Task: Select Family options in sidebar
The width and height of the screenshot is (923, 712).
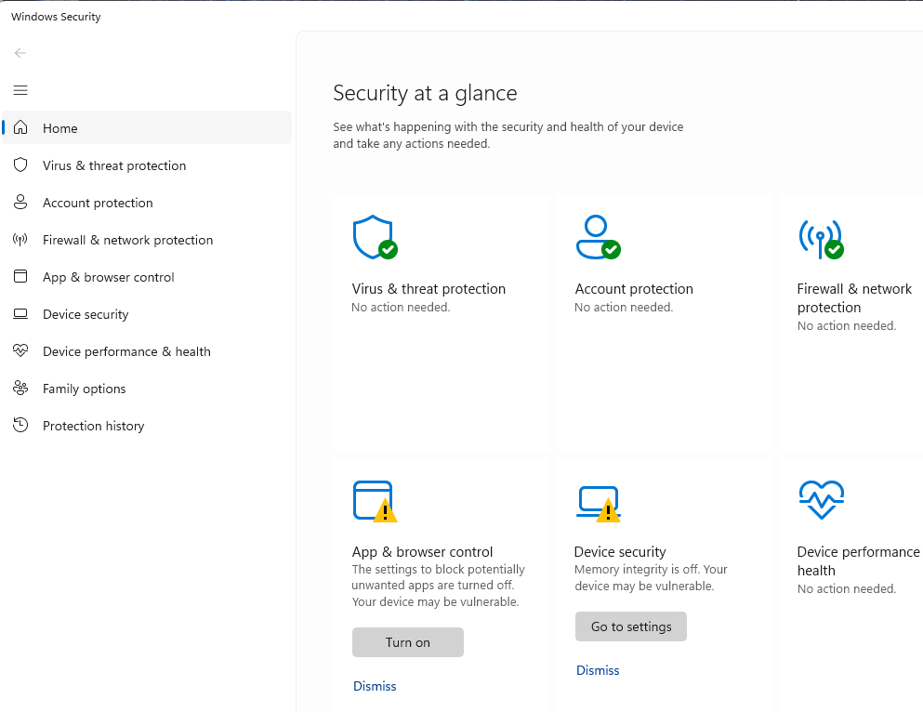Action: [147, 389]
